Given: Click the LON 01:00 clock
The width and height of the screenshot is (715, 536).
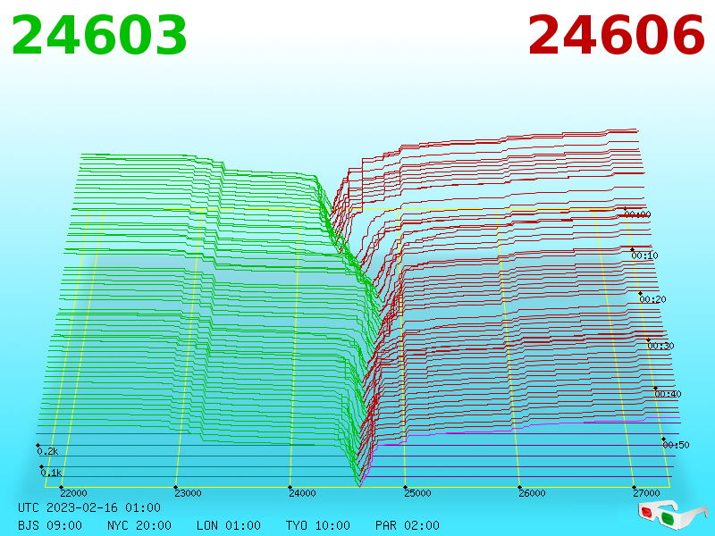Looking at the screenshot, I should point(229,525).
